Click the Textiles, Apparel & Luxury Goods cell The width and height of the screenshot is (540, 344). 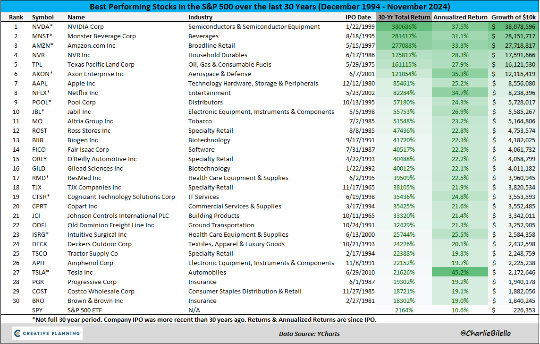pyautogui.click(x=236, y=244)
